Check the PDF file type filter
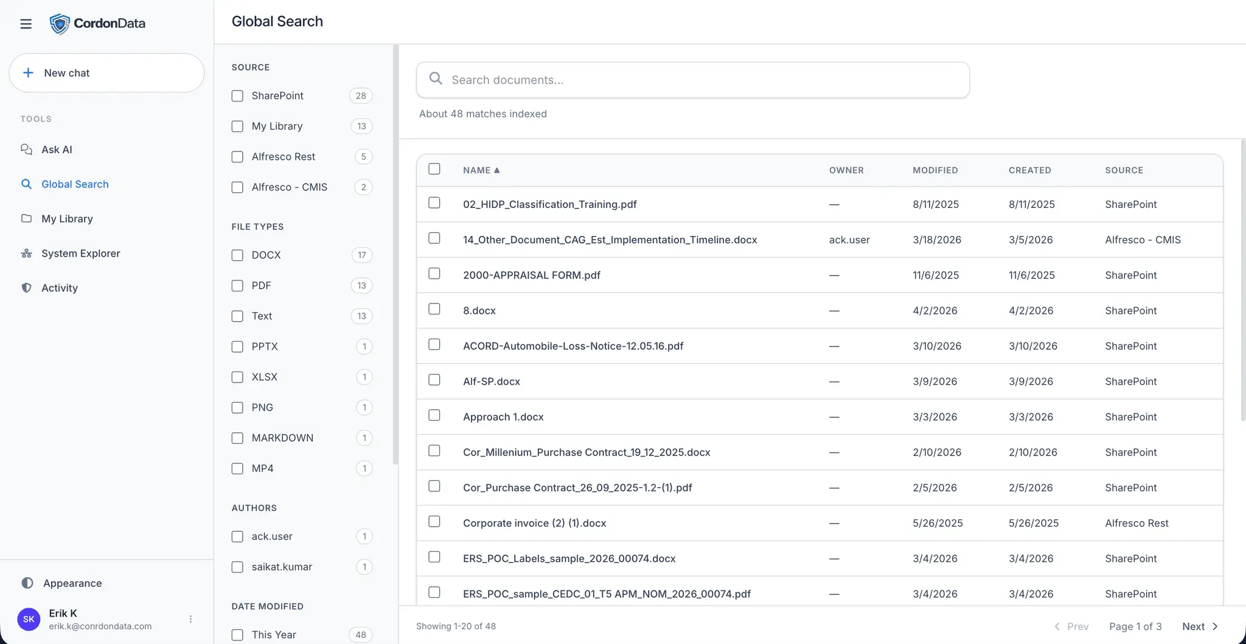Screen dimensions: 1246x644 pos(237,286)
